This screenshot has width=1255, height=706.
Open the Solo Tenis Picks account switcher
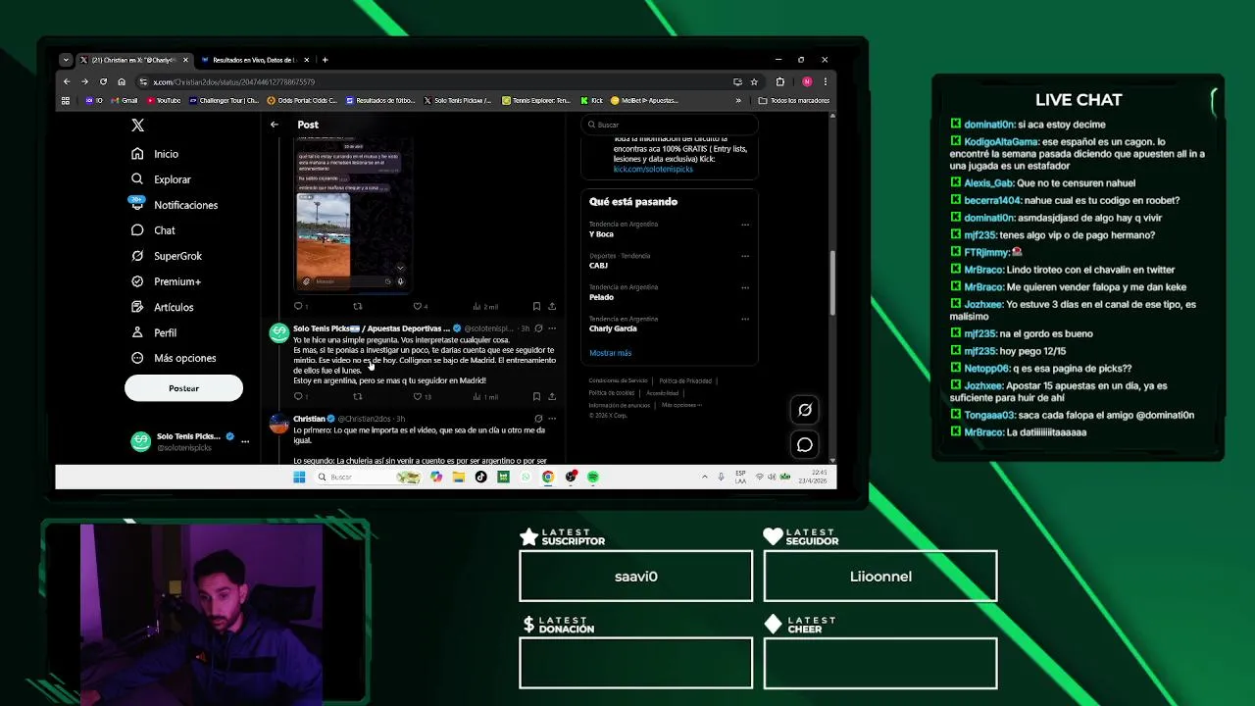[188, 441]
